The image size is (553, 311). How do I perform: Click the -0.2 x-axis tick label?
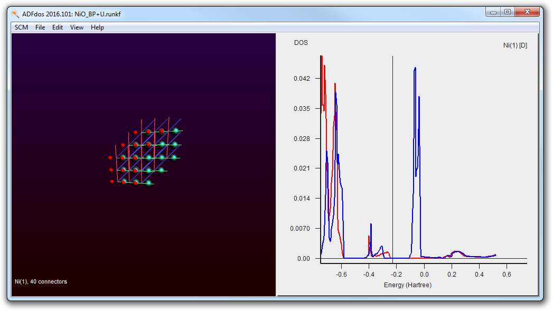pos(397,275)
